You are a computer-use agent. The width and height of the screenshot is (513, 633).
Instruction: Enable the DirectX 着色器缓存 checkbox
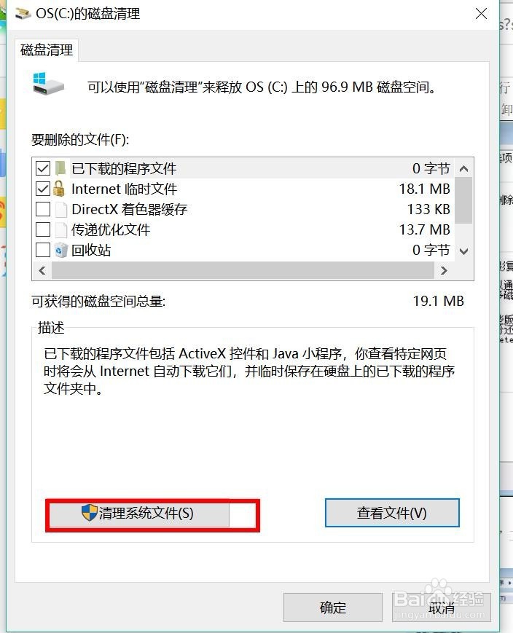click(43, 209)
